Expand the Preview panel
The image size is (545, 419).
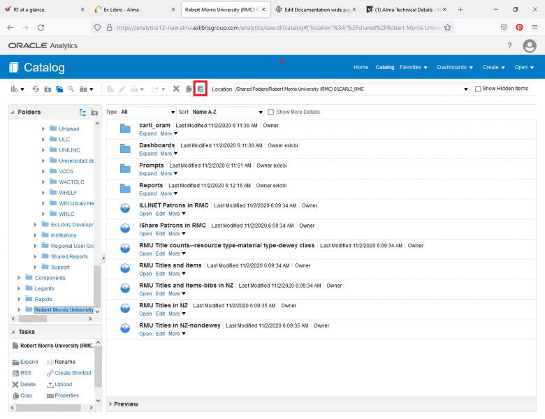(x=110, y=404)
